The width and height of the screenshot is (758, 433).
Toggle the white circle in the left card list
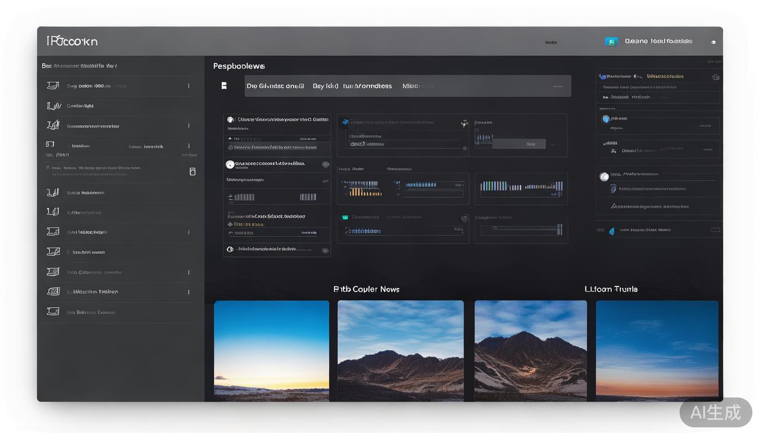pyautogui.click(x=230, y=165)
